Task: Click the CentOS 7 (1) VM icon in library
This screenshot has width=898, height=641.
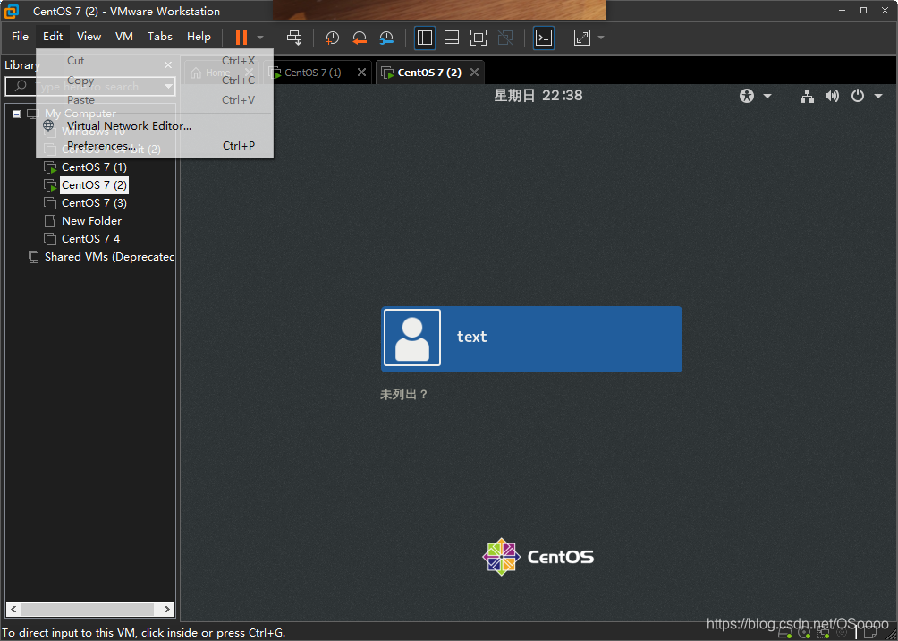Action: pos(51,168)
